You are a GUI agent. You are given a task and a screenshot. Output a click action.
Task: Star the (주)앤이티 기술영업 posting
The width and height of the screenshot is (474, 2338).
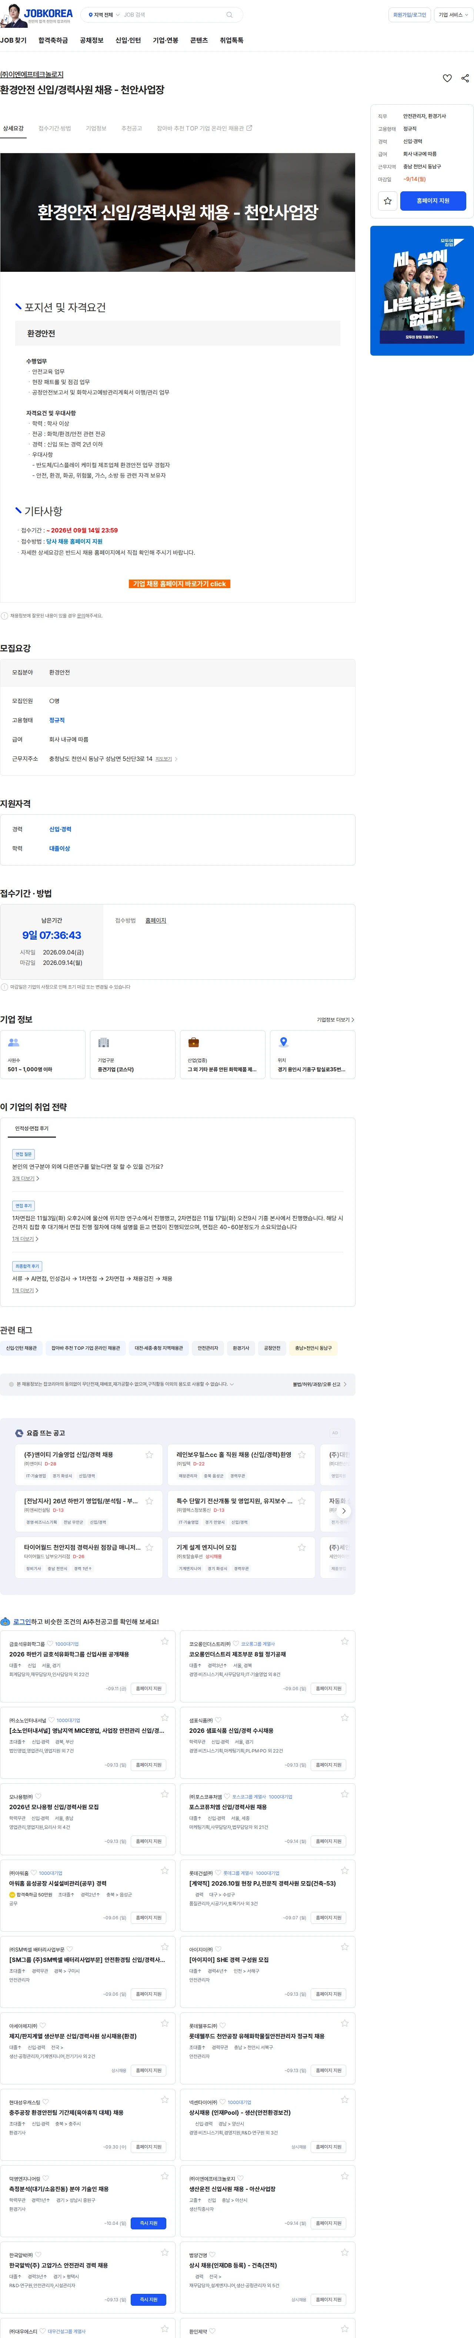click(x=150, y=1454)
